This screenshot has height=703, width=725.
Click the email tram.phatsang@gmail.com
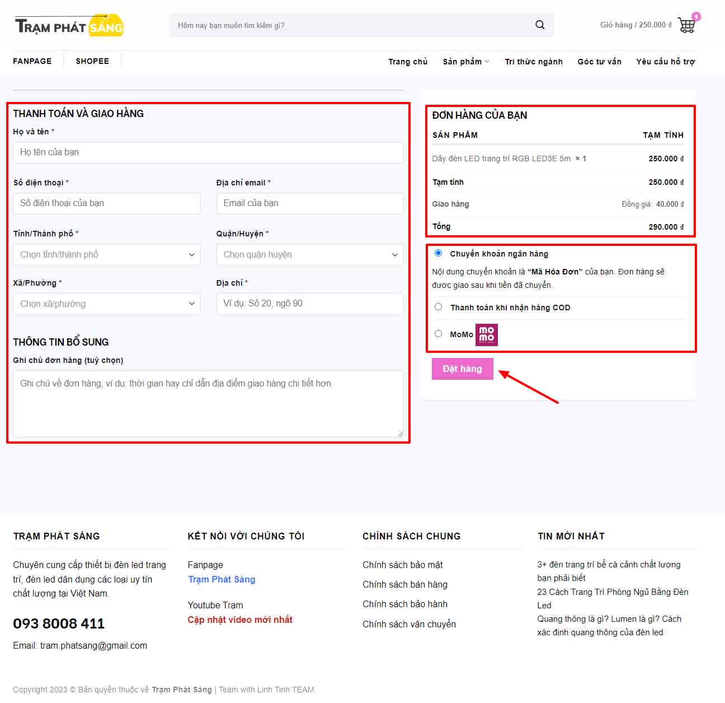tap(93, 645)
